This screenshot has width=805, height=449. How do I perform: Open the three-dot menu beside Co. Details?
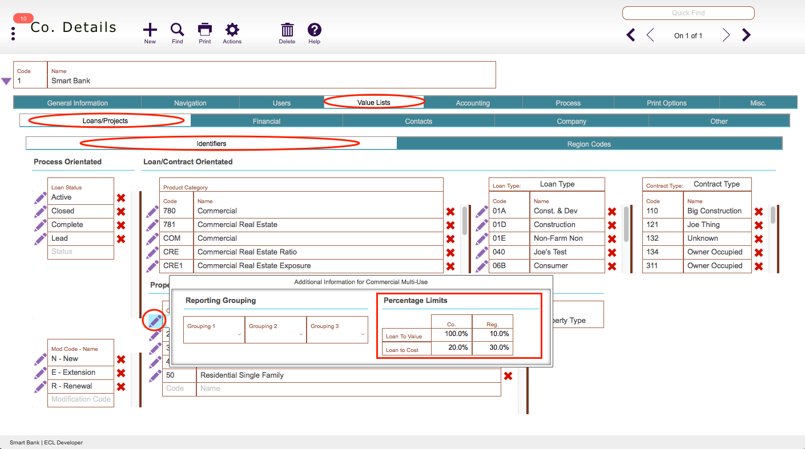13,33
